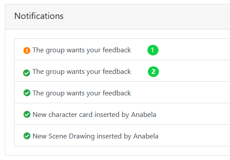Open the feedback notification marked with orange alert

pyautogui.click(x=82, y=50)
